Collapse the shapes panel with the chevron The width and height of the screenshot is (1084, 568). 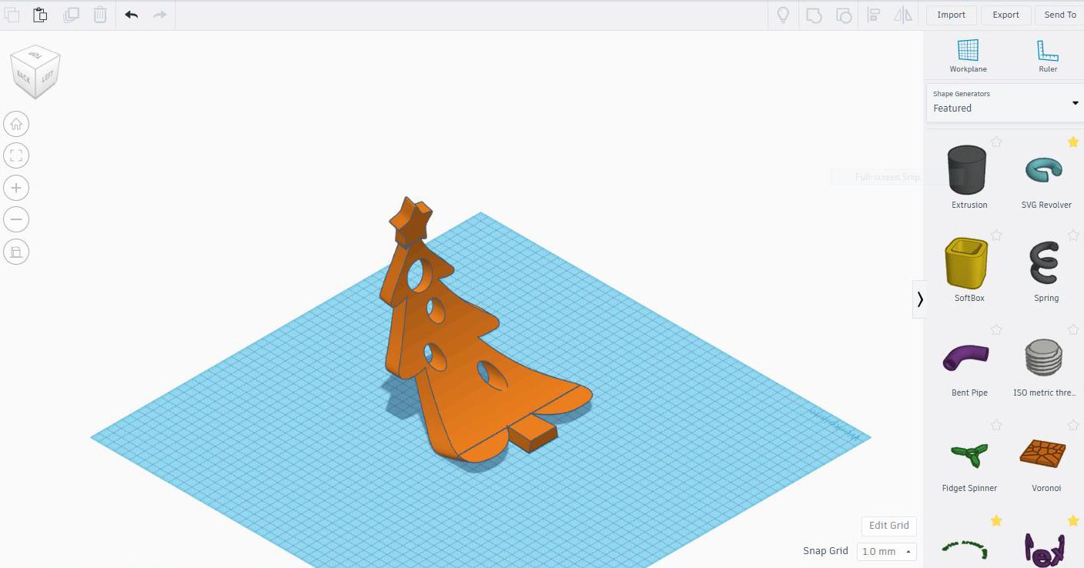pyautogui.click(x=920, y=299)
